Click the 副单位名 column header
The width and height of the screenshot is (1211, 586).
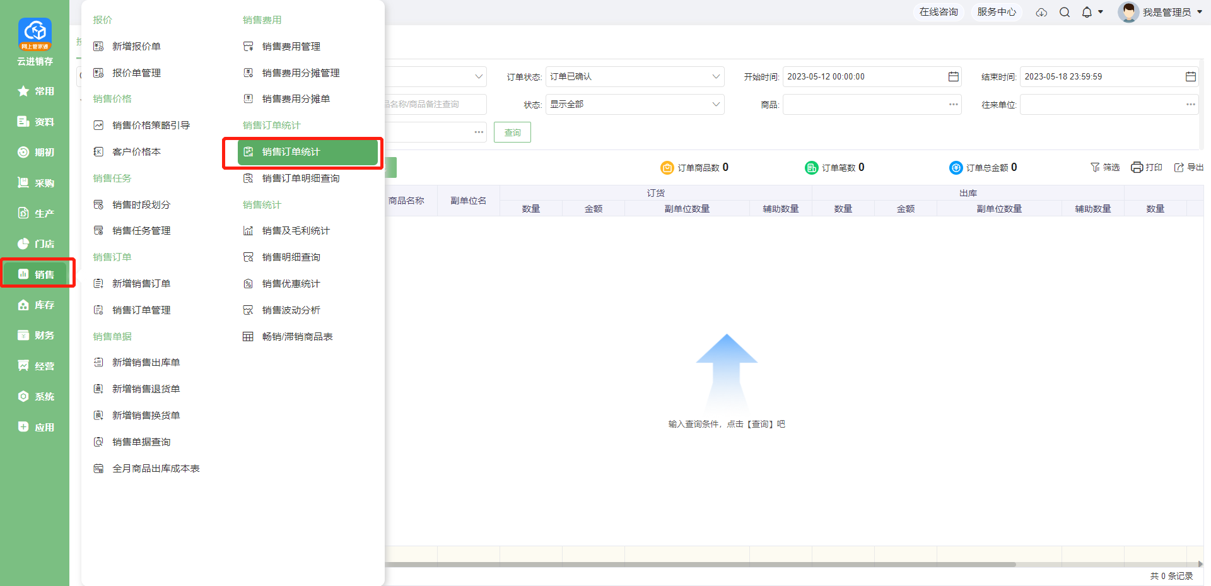click(468, 201)
